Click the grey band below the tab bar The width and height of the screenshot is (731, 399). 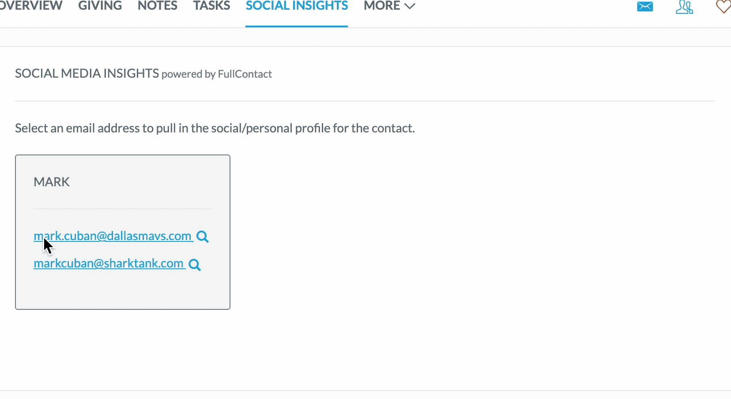click(365, 37)
